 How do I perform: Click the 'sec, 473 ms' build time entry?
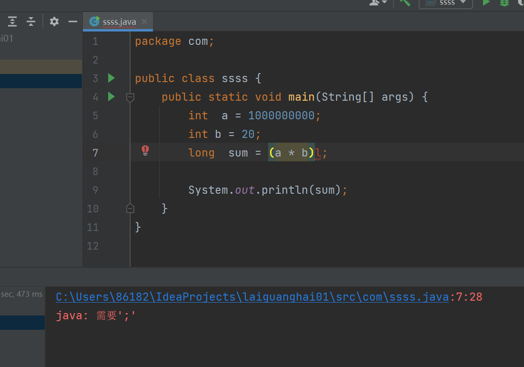coord(22,294)
